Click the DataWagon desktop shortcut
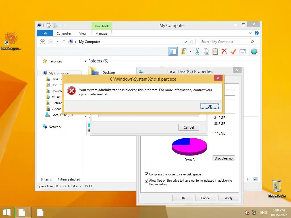 tap(11, 41)
